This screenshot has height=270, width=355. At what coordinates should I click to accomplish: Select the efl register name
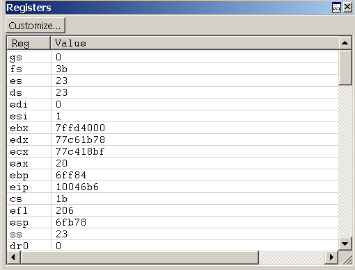pyautogui.click(x=19, y=210)
